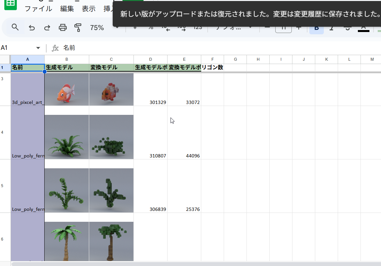
Task: Select row 1 header
Action: [5, 67]
